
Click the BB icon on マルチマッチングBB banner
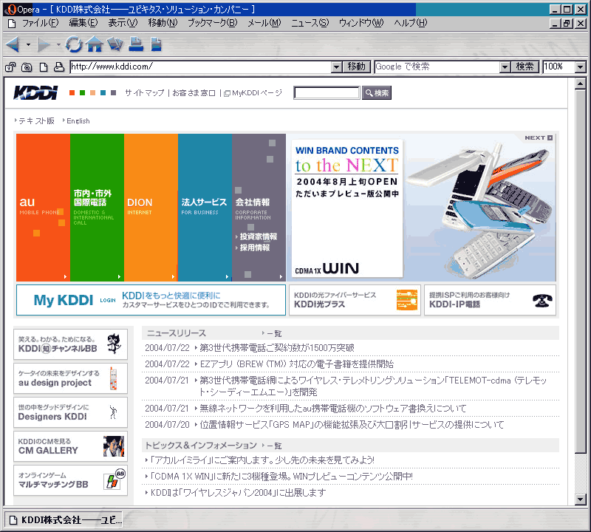115,479
